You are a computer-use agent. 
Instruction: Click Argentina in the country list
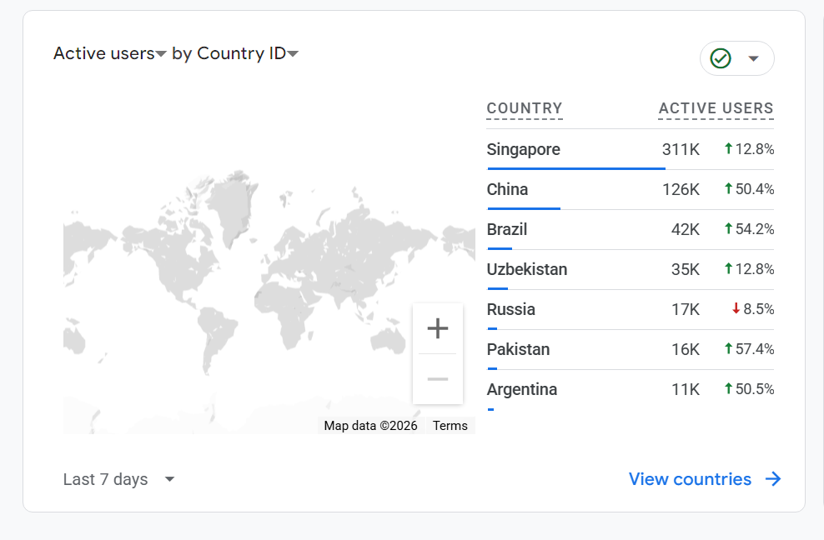[522, 389]
